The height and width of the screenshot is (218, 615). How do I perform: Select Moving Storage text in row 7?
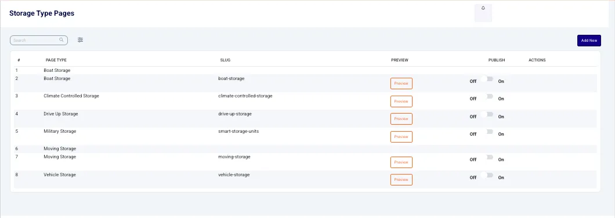(x=60, y=157)
